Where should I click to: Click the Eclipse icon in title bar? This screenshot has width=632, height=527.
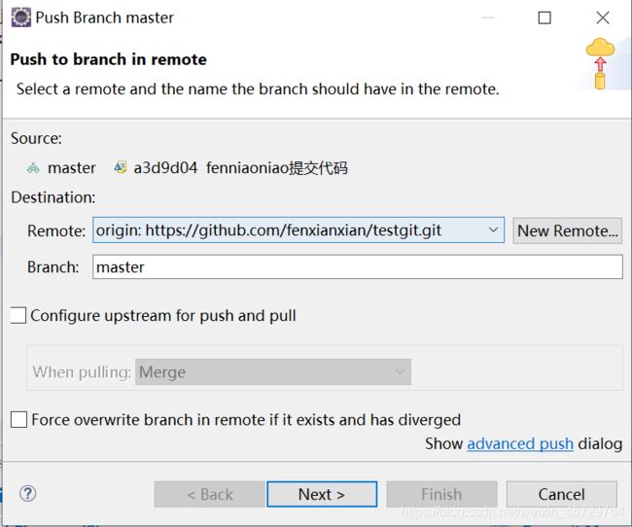(19, 18)
